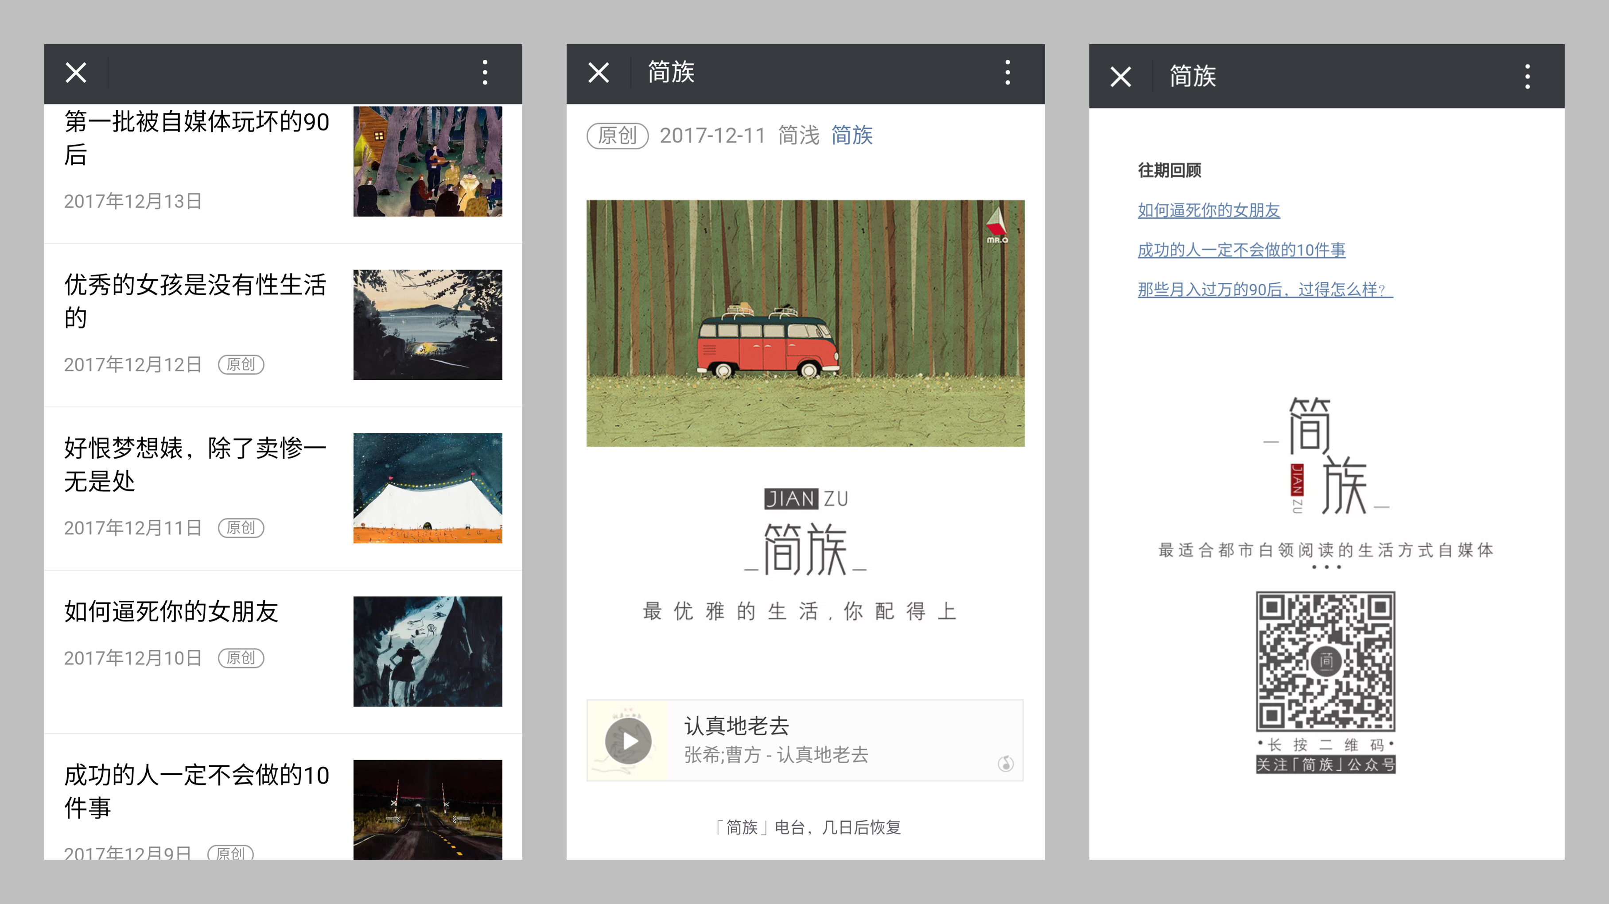
Task: Close the right 简族 screen
Action: (x=1120, y=77)
